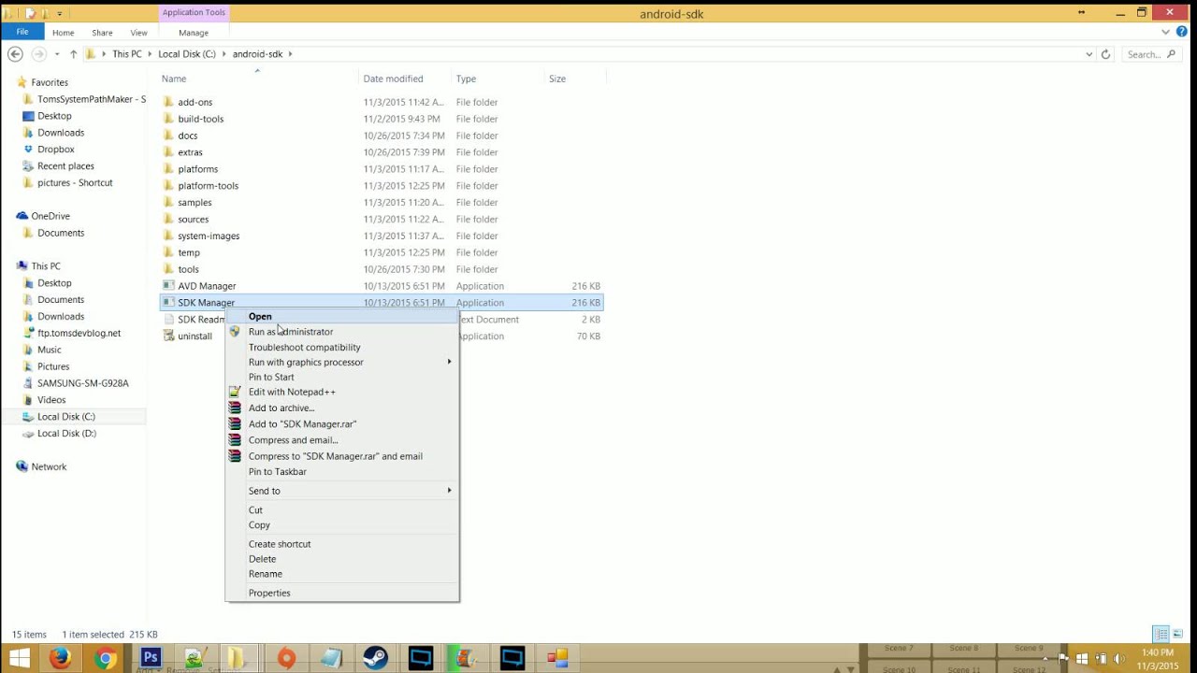The width and height of the screenshot is (1197, 673).
Task: Select Network in the navigation pane
Action: (49, 466)
